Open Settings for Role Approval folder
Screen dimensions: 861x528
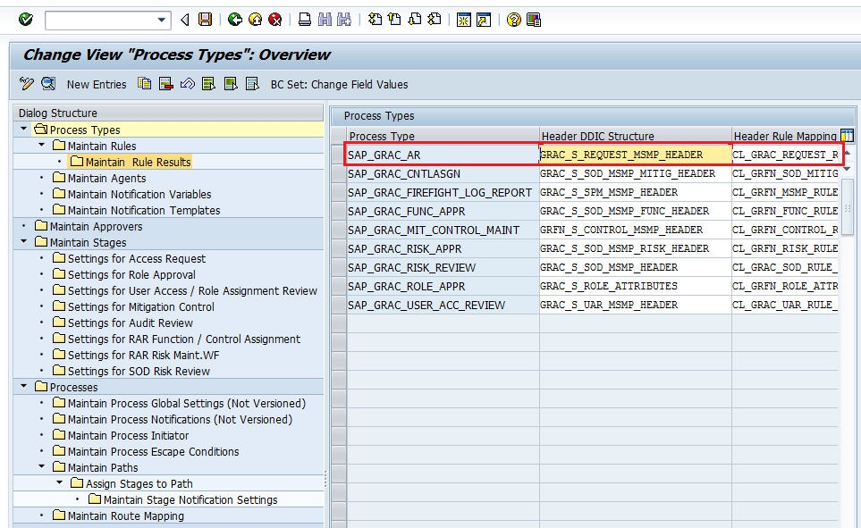point(131,274)
